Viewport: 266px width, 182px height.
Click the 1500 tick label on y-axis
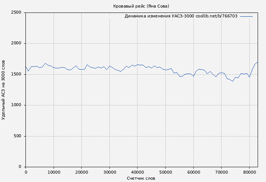[x=16, y=74]
